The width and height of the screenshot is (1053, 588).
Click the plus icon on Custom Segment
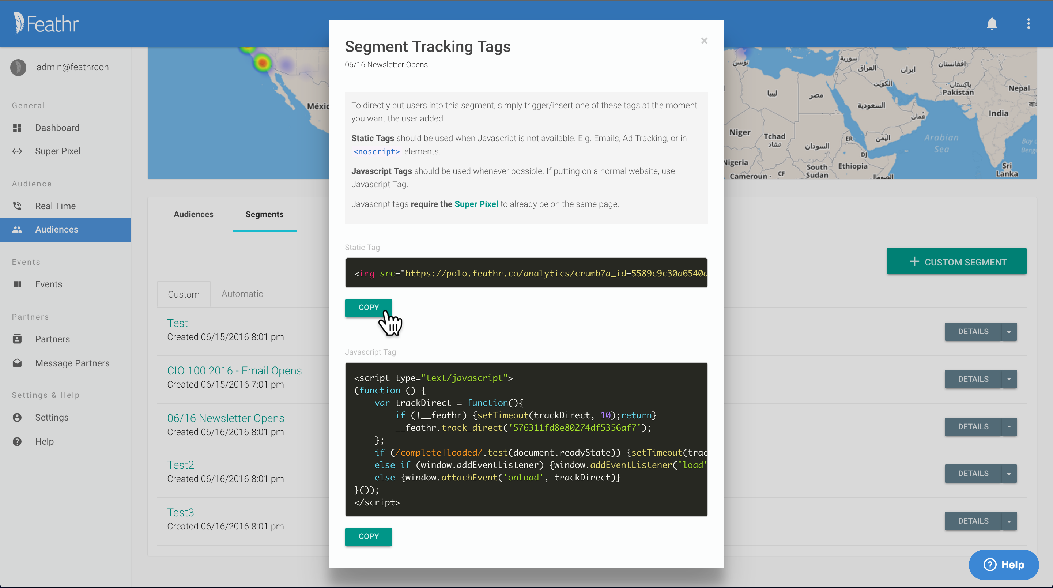[914, 261]
